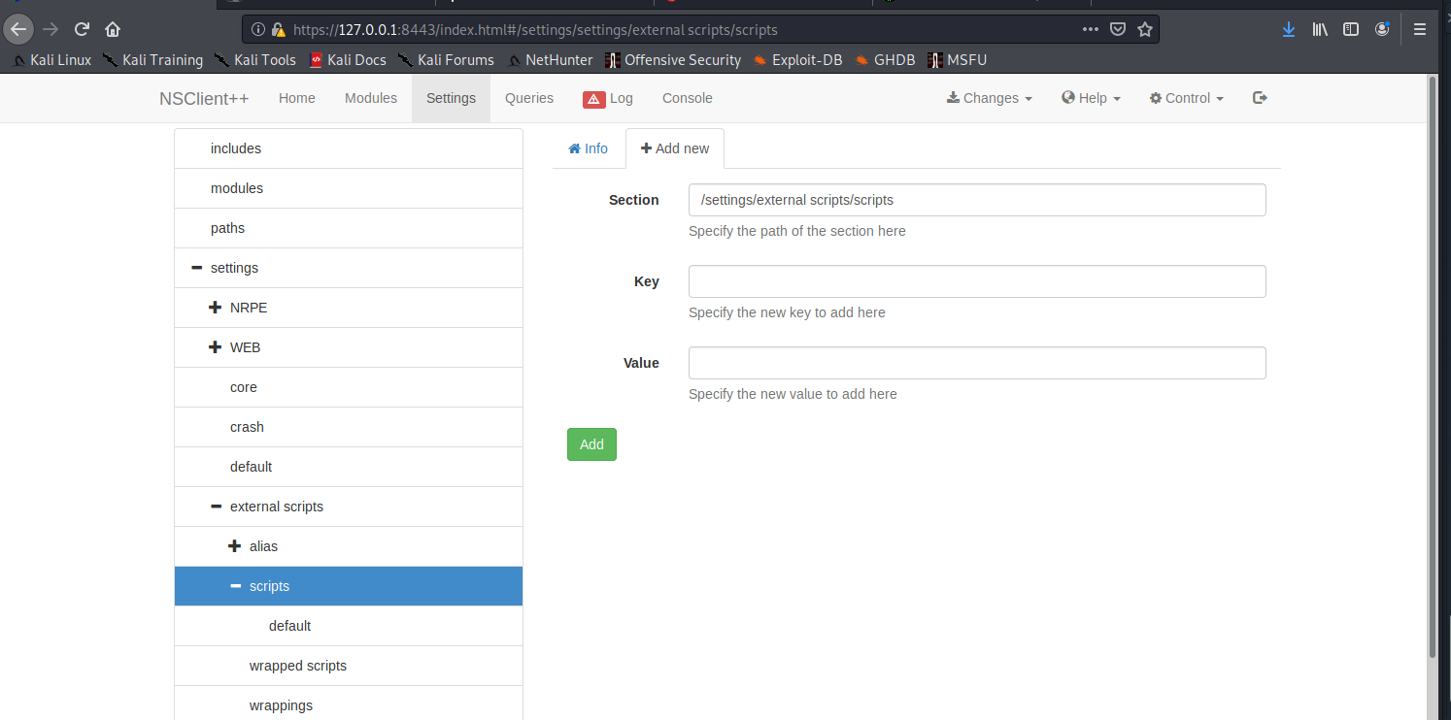
Task: Show the library bookshelf icon
Action: [x=1320, y=29]
